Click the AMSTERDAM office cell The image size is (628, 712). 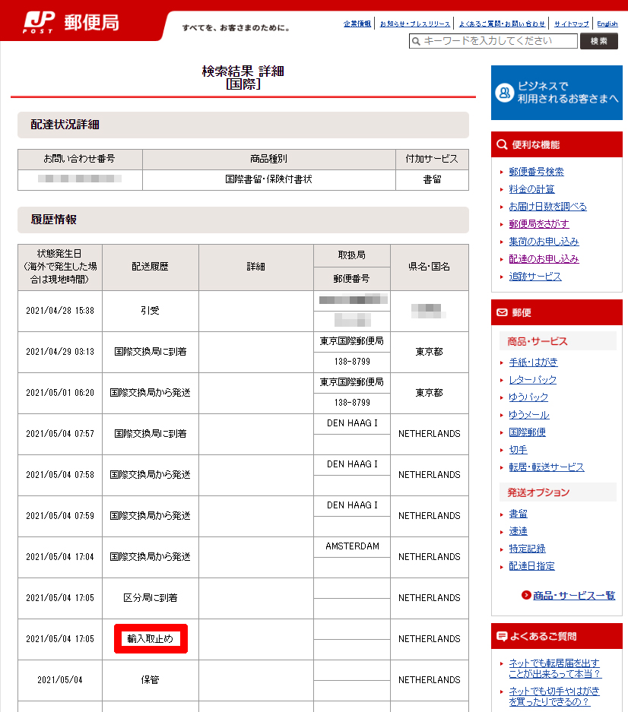coord(352,546)
